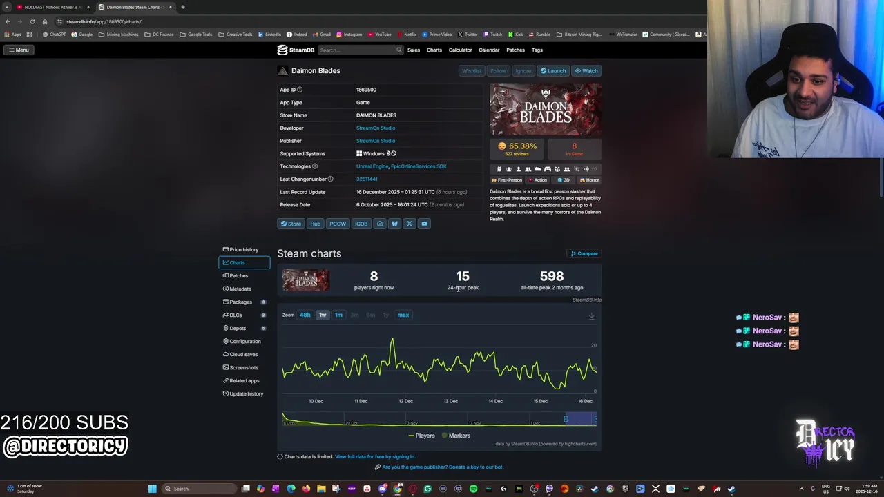Open the Windows Start button
The width and height of the screenshot is (884, 497).
(x=152, y=489)
